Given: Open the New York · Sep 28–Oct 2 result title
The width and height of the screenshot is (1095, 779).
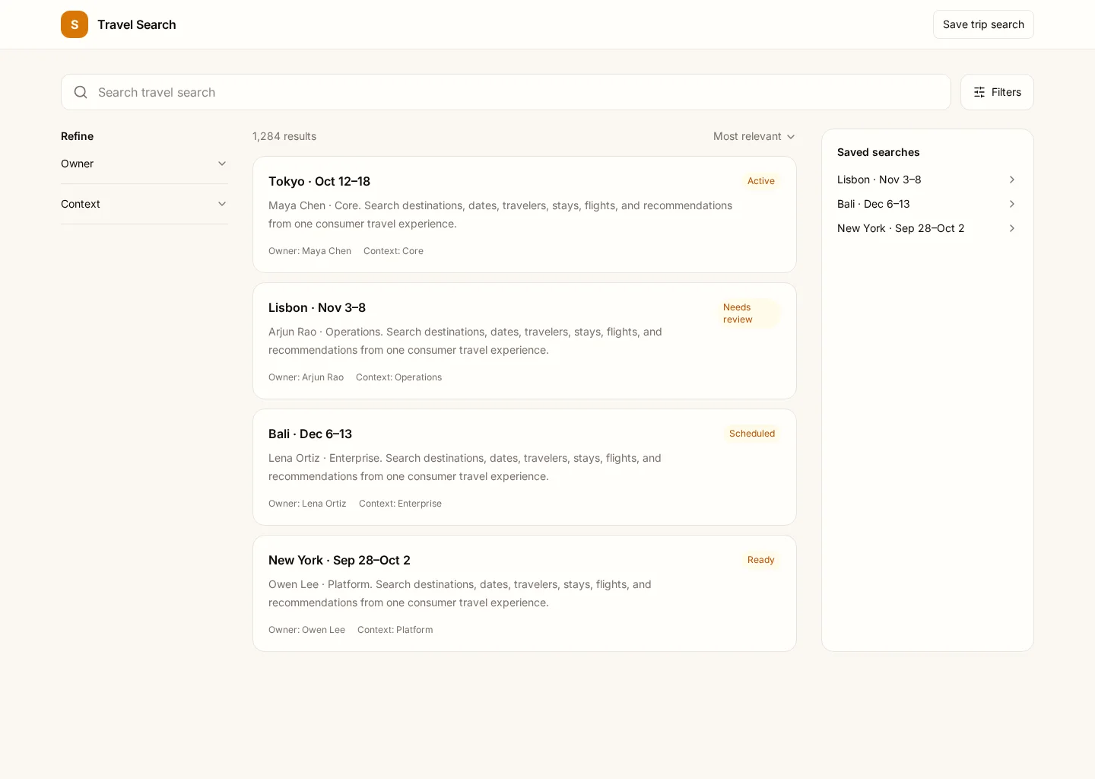Looking at the screenshot, I should [339, 560].
